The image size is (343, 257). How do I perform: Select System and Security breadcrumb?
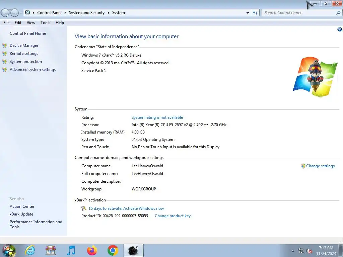[87, 13]
